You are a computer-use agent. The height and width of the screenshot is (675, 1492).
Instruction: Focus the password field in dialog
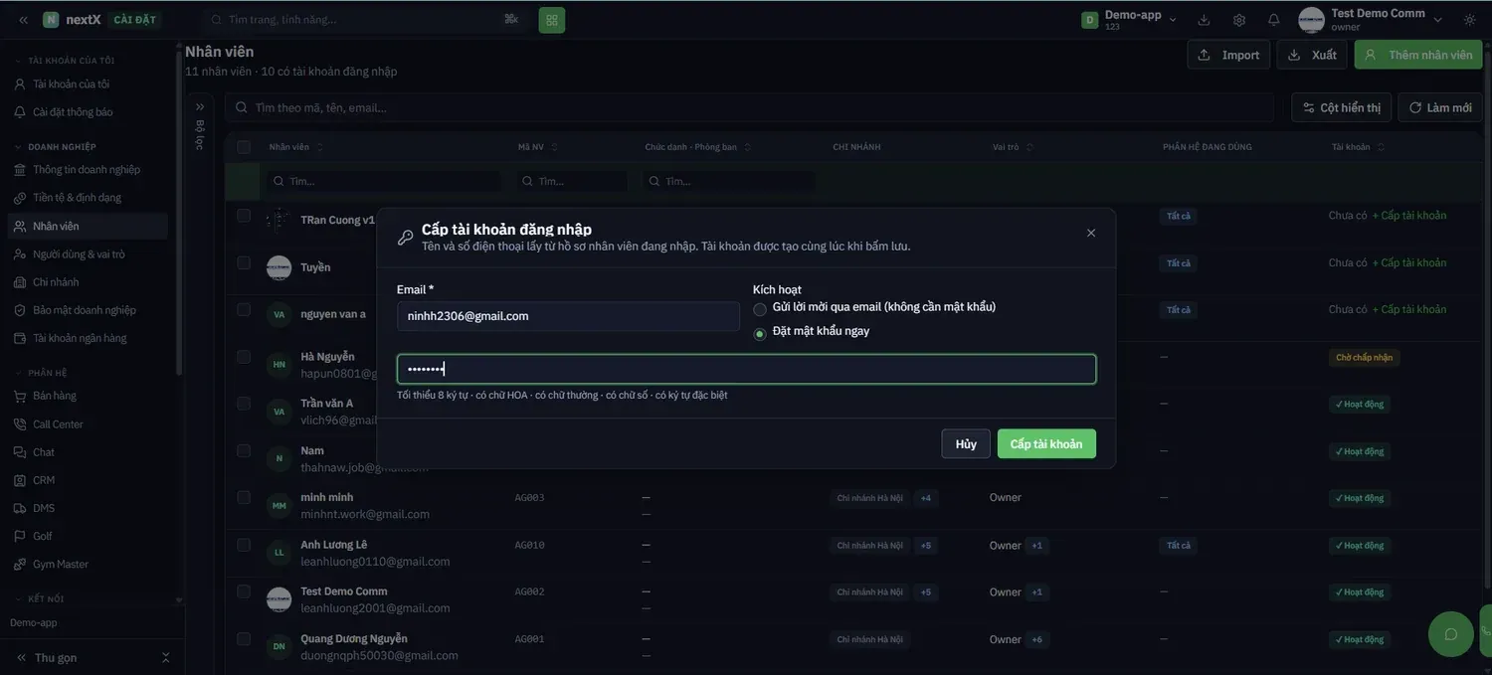[746, 370]
